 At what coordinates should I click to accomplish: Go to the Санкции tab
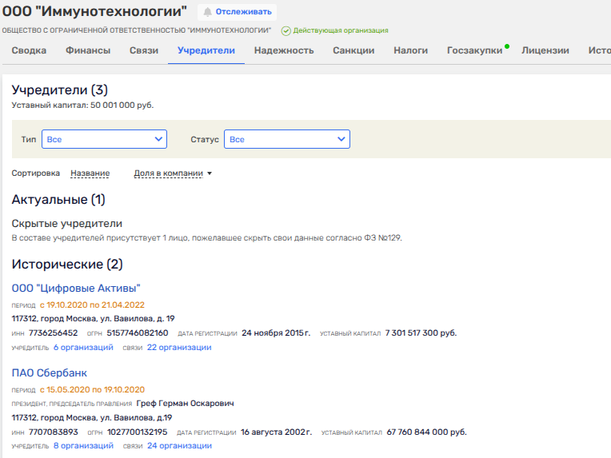click(x=353, y=50)
